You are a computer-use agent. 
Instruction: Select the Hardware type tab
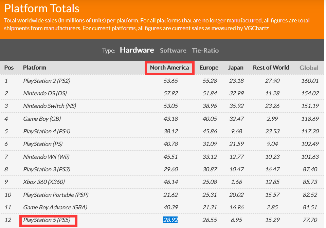click(137, 50)
